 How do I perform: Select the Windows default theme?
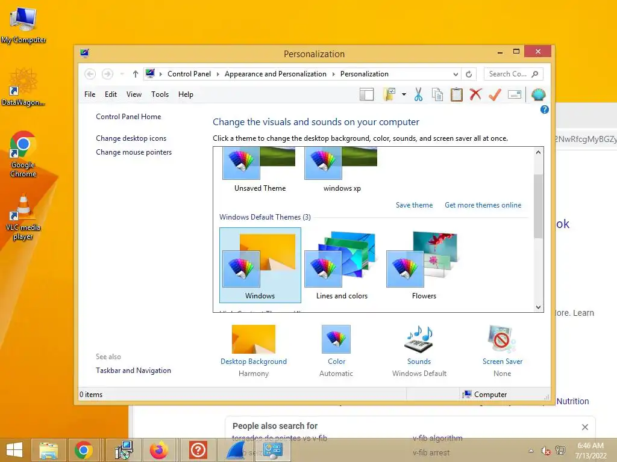click(260, 265)
